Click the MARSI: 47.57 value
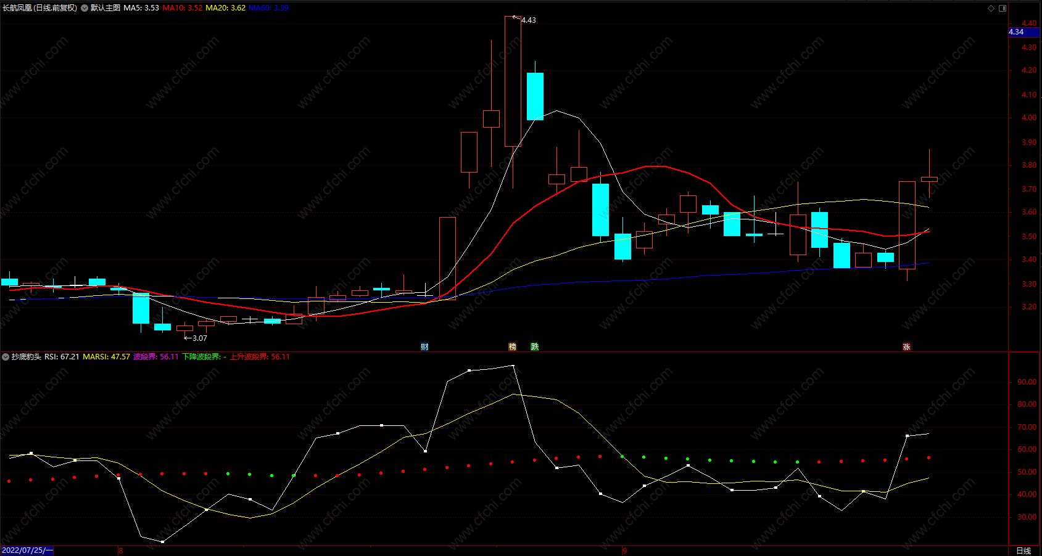The width and height of the screenshot is (1042, 556). pos(107,357)
